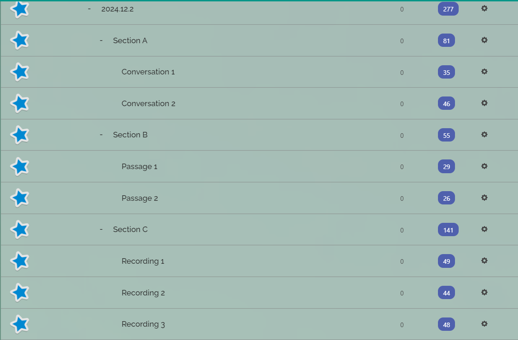This screenshot has height=340, width=518.
Task: Click the 277 count badge for 2024.12.2
Action: tap(448, 9)
